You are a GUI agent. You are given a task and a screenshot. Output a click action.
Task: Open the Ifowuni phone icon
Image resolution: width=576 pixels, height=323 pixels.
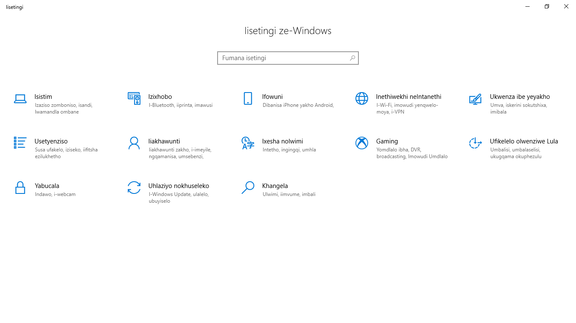tap(248, 98)
